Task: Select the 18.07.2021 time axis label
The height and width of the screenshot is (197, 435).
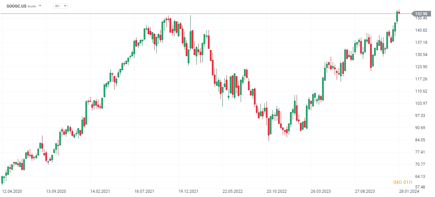Action: click(144, 191)
